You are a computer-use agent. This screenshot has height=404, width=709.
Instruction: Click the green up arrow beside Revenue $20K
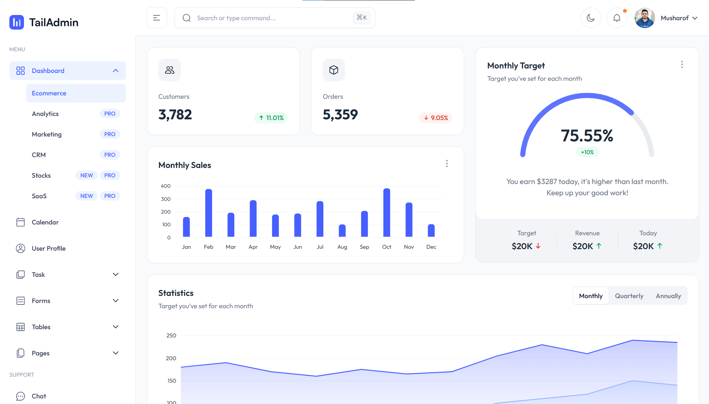pos(599,246)
